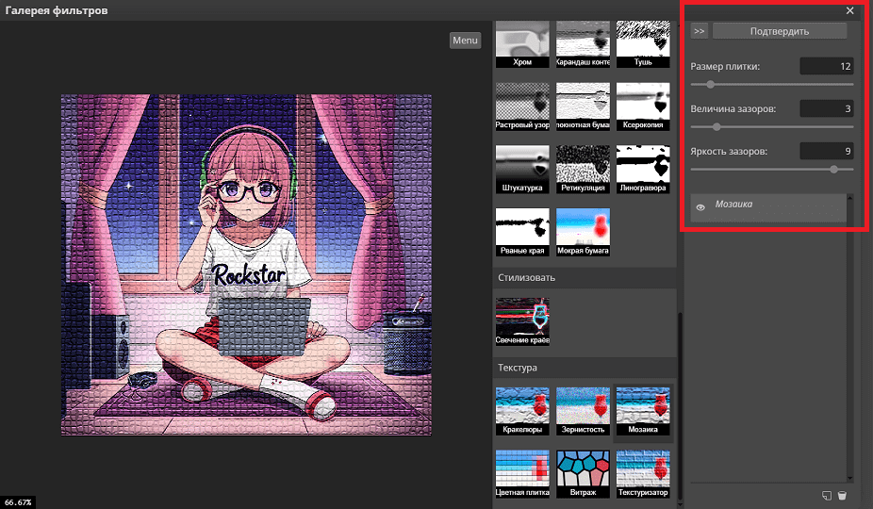Apply the Линогравюра filter
The image size is (873, 509).
pos(643,170)
